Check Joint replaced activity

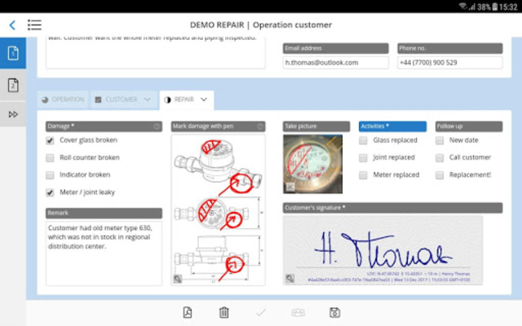pyautogui.click(x=363, y=157)
